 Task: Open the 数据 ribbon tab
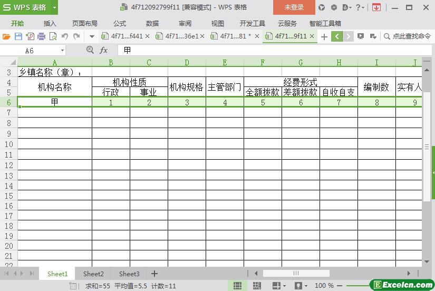click(152, 24)
